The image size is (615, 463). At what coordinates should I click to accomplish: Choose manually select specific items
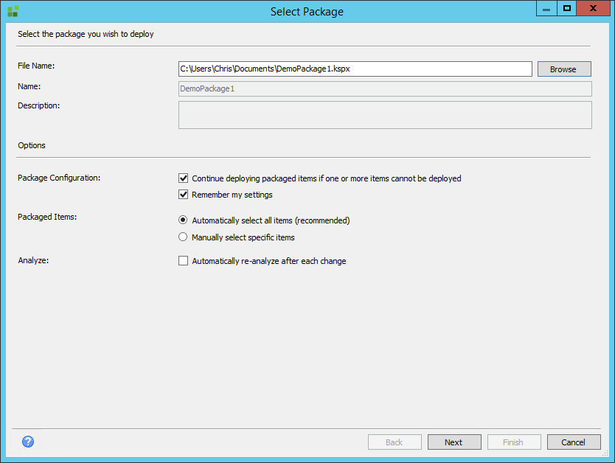(x=184, y=237)
